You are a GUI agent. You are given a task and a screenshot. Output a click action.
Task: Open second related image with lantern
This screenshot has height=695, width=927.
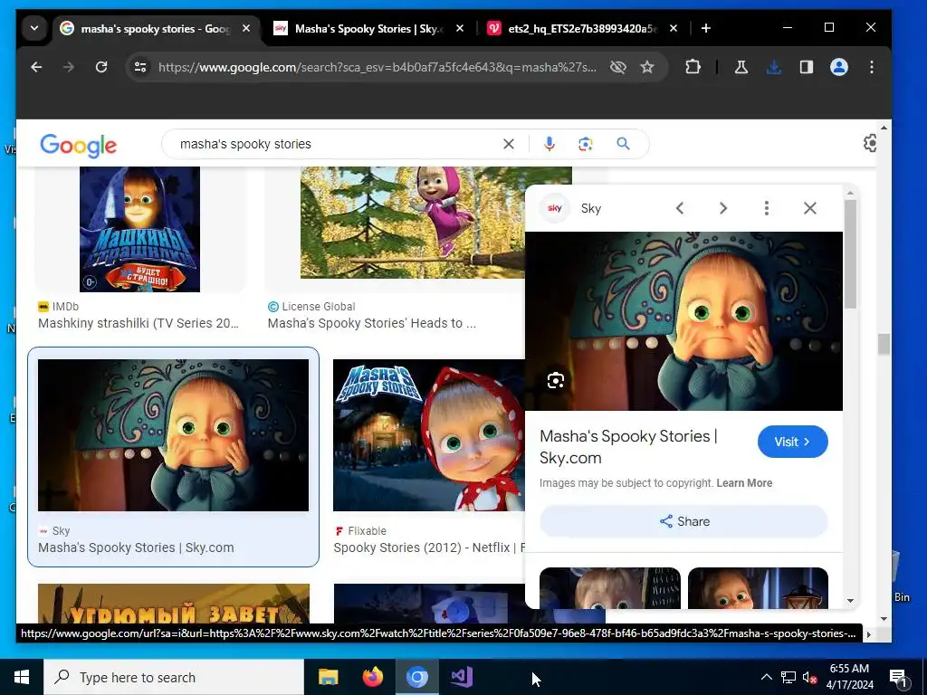pos(758,587)
